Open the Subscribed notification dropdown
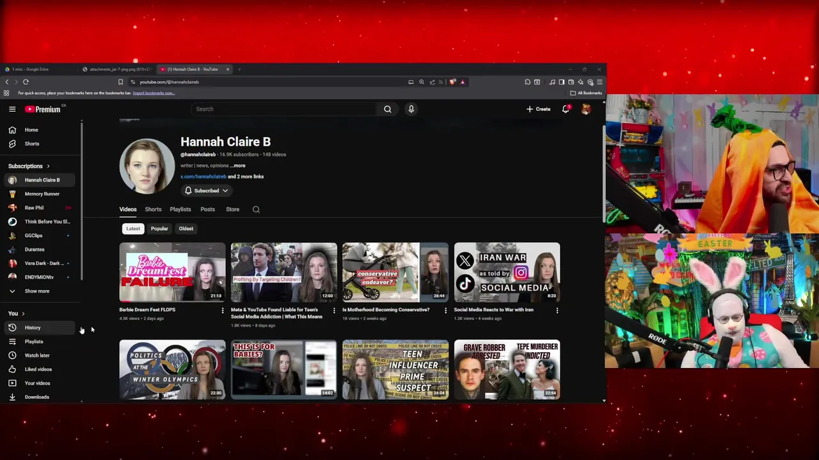819x460 pixels. (x=206, y=190)
